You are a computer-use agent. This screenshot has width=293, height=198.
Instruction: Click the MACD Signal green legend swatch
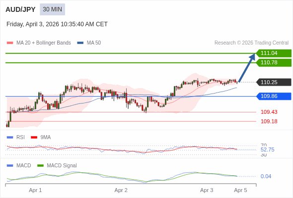[x=40, y=166]
